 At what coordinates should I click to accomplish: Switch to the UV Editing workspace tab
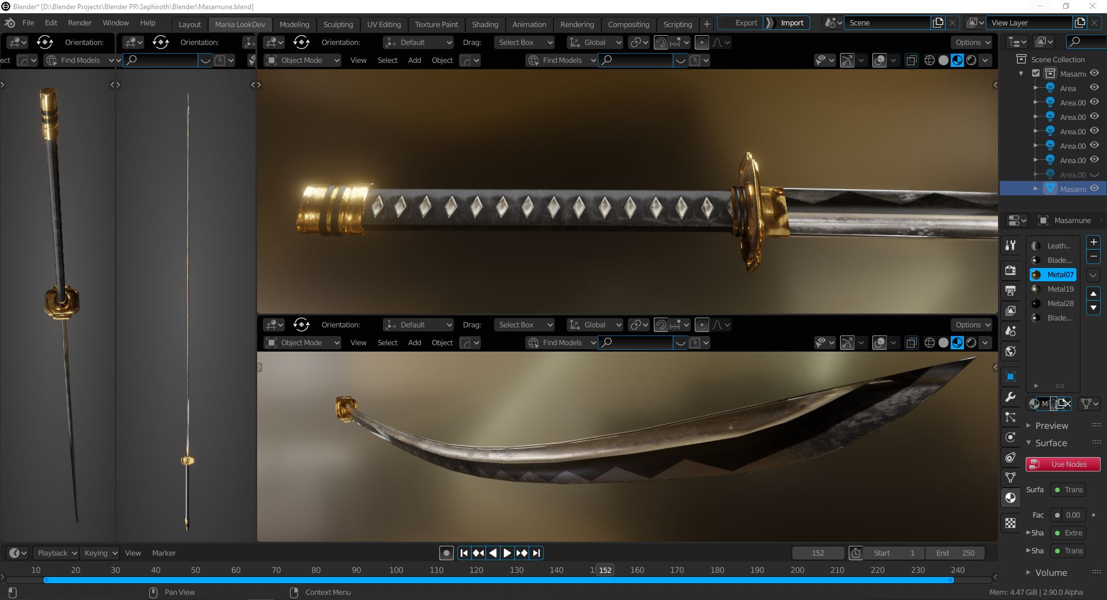tap(384, 24)
